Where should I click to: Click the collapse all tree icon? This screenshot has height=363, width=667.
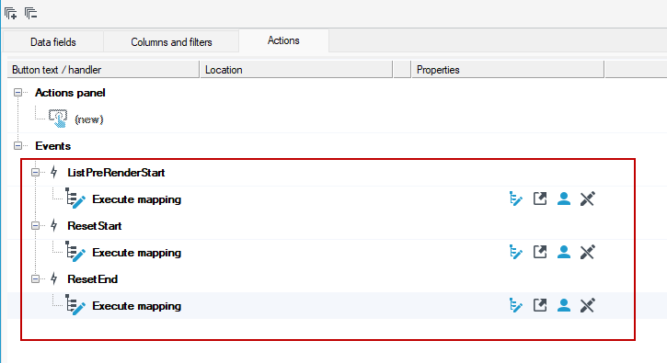[30, 13]
